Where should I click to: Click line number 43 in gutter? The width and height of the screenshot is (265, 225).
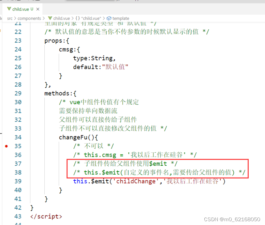coord(18,216)
